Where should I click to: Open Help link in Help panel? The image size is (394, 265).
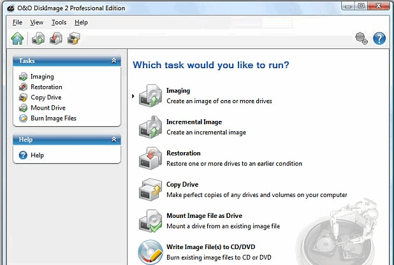[37, 155]
